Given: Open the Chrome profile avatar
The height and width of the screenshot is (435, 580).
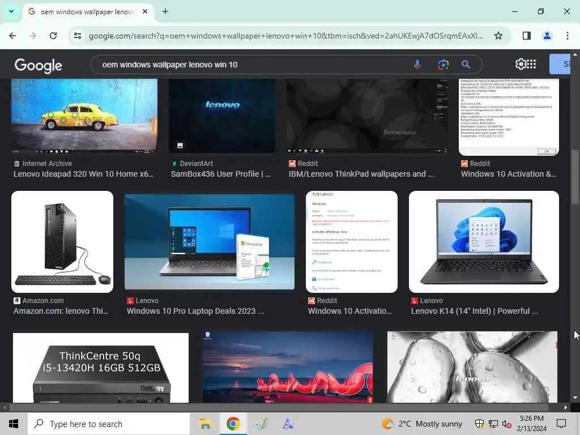Looking at the screenshot, I should pyautogui.click(x=547, y=36).
